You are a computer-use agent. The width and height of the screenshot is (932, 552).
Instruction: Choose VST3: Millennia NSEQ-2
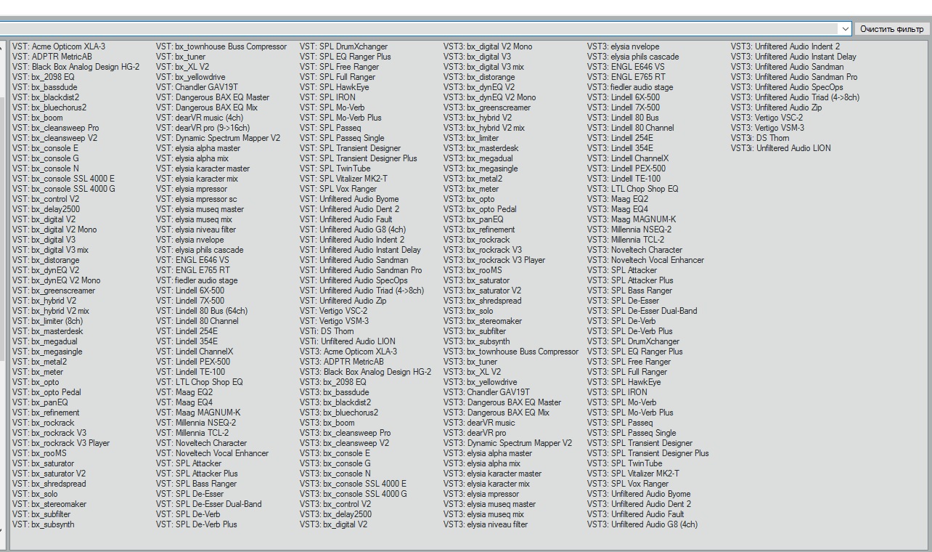click(x=629, y=230)
